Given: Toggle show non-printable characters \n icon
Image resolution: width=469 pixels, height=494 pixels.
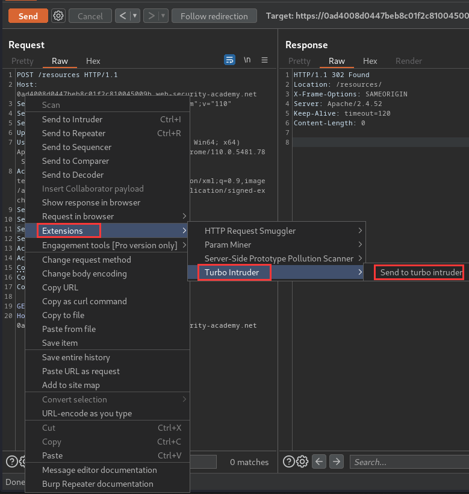Looking at the screenshot, I should point(247,60).
